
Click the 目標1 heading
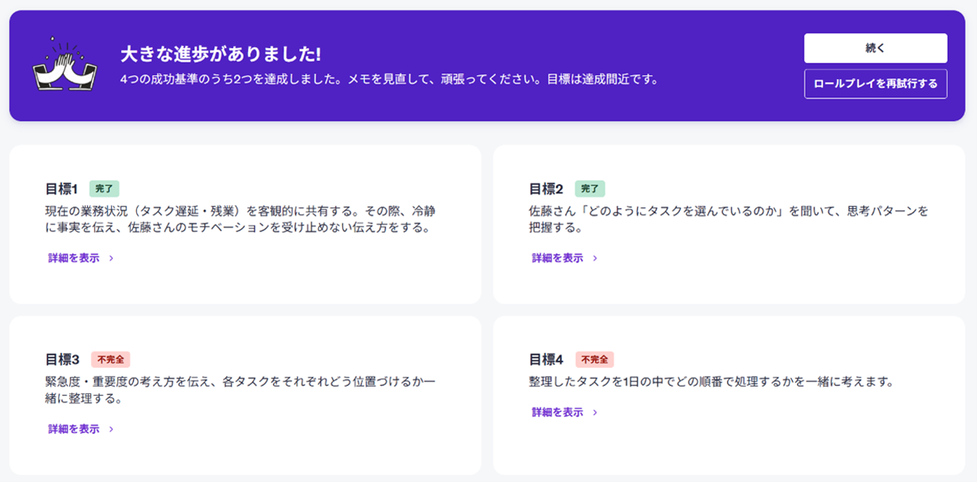tap(62, 188)
